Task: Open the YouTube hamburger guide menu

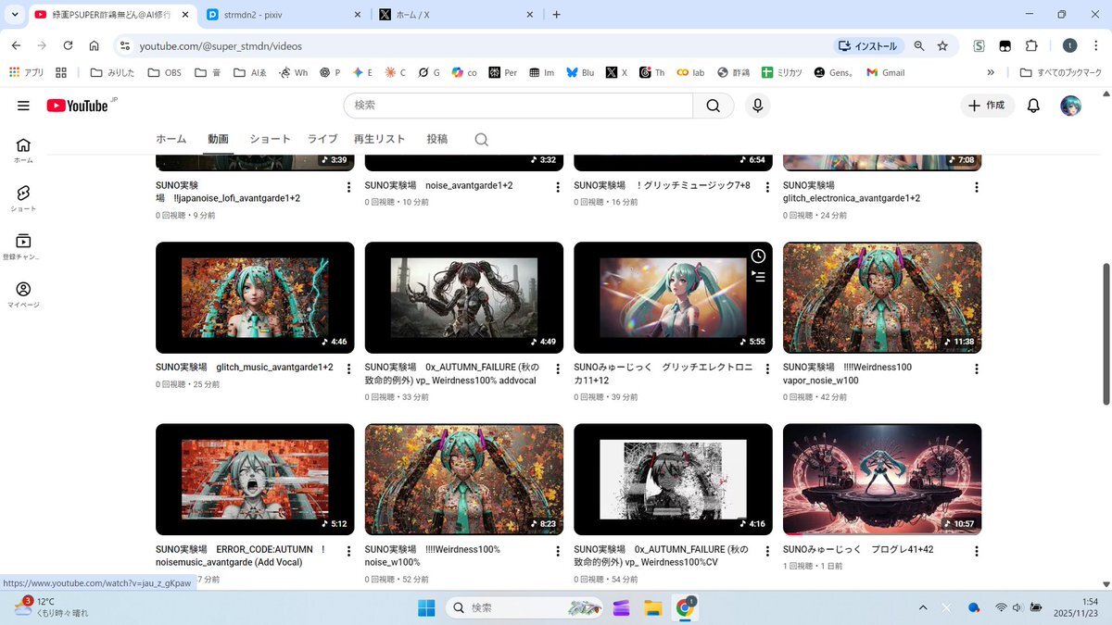Action: (23, 106)
